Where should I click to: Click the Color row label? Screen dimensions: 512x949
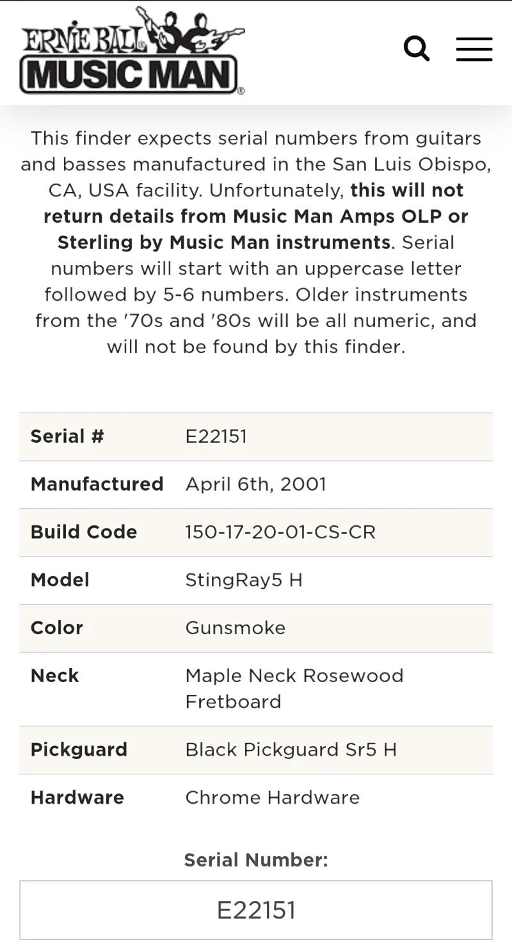pos(57,628)
